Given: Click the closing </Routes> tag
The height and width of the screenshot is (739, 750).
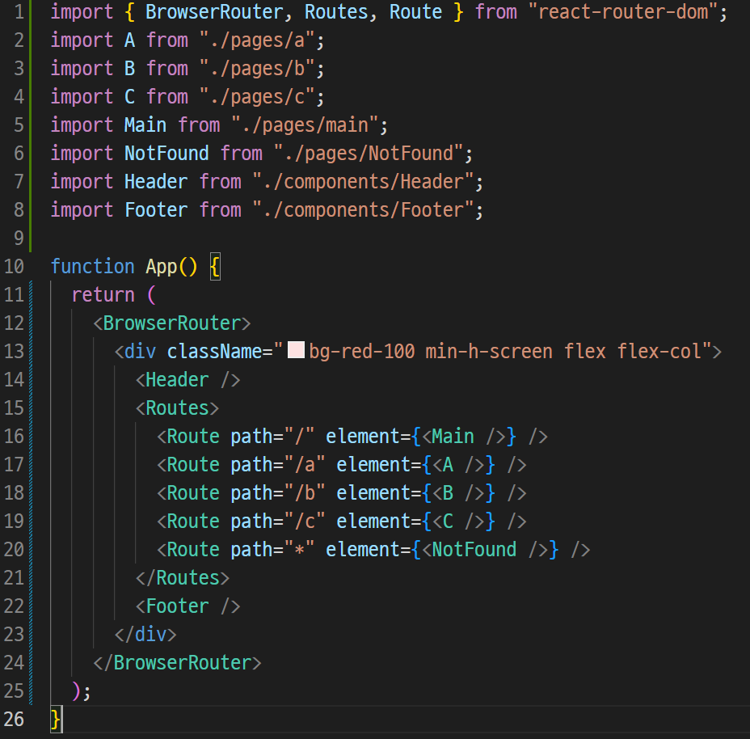Looking at the screenshot, I should [x=182, y=578].
